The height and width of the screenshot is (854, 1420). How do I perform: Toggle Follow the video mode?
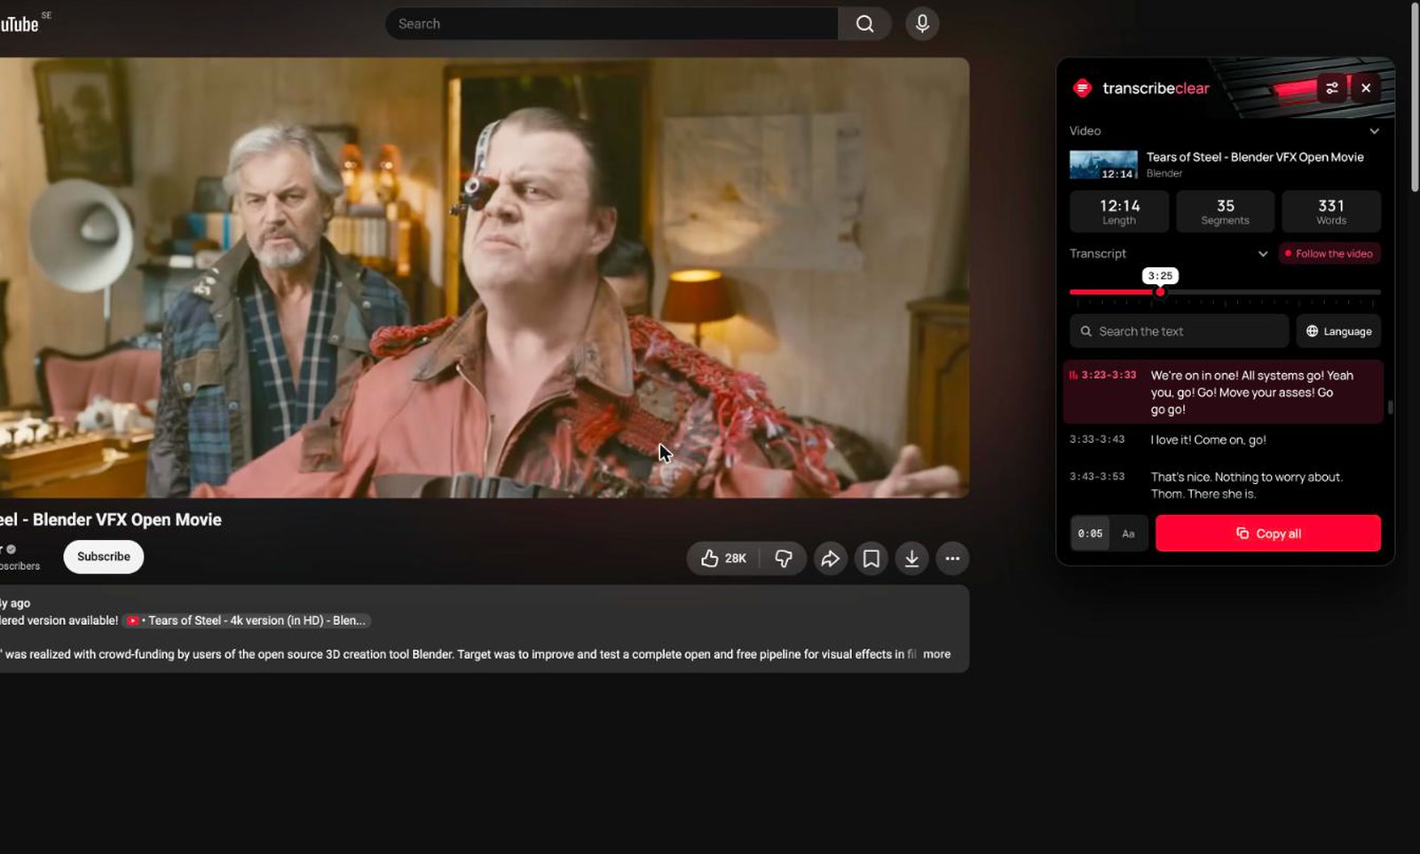coord(1329,254)
